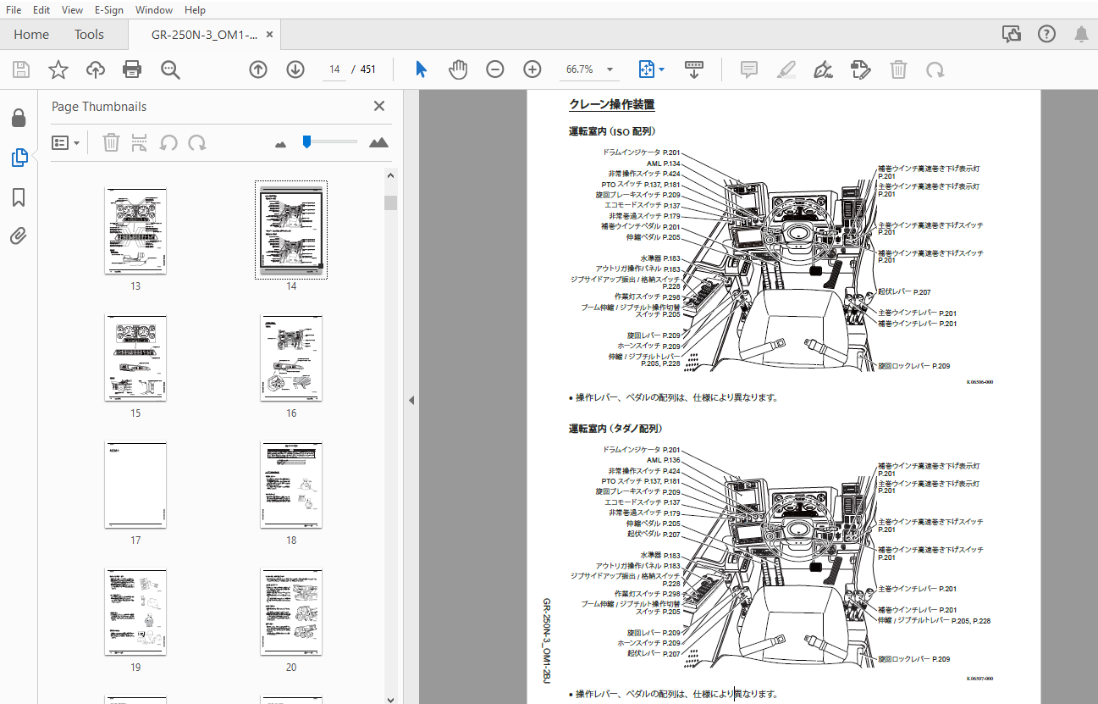Open the Edit menu

(x=41, y=10)
